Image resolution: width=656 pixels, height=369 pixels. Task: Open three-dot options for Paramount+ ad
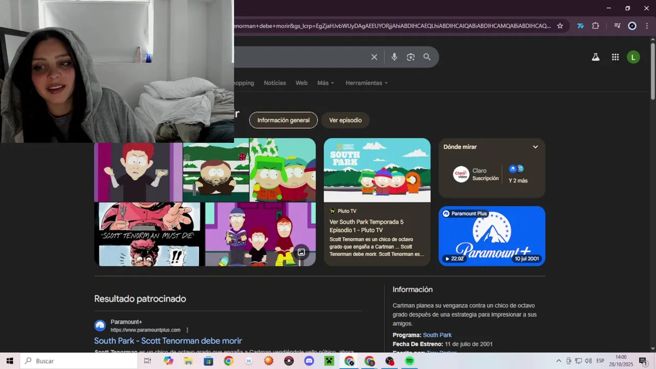pyautogui.click(x=187, y=330)
